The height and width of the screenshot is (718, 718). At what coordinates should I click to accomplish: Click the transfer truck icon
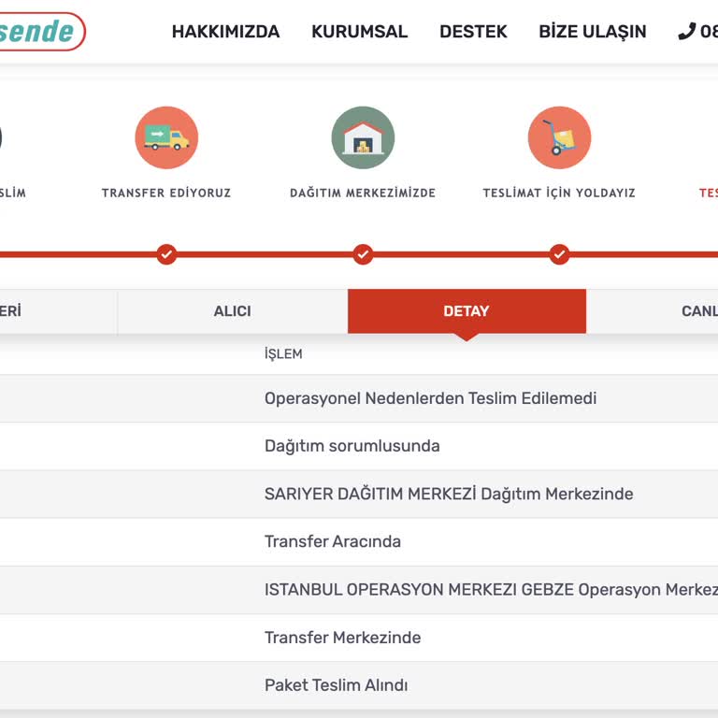pos(166,137)
